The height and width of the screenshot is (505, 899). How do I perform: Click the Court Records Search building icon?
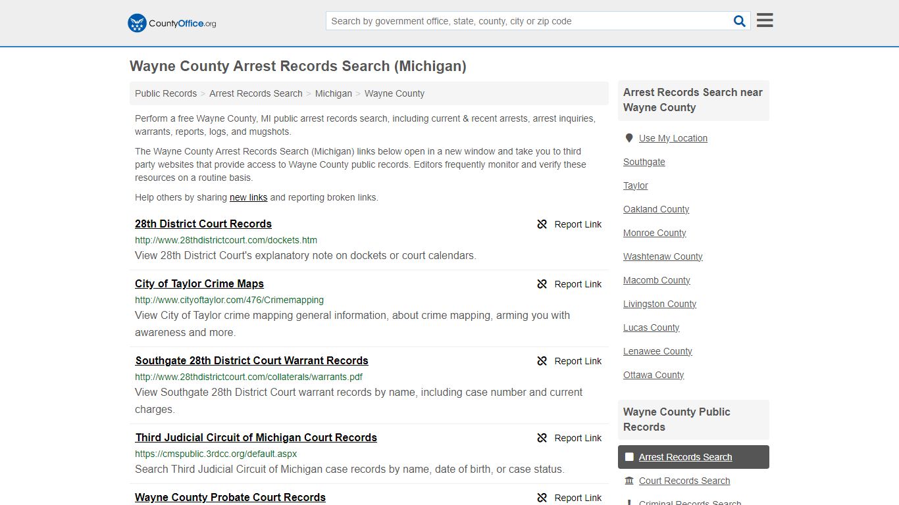(629, 481)
